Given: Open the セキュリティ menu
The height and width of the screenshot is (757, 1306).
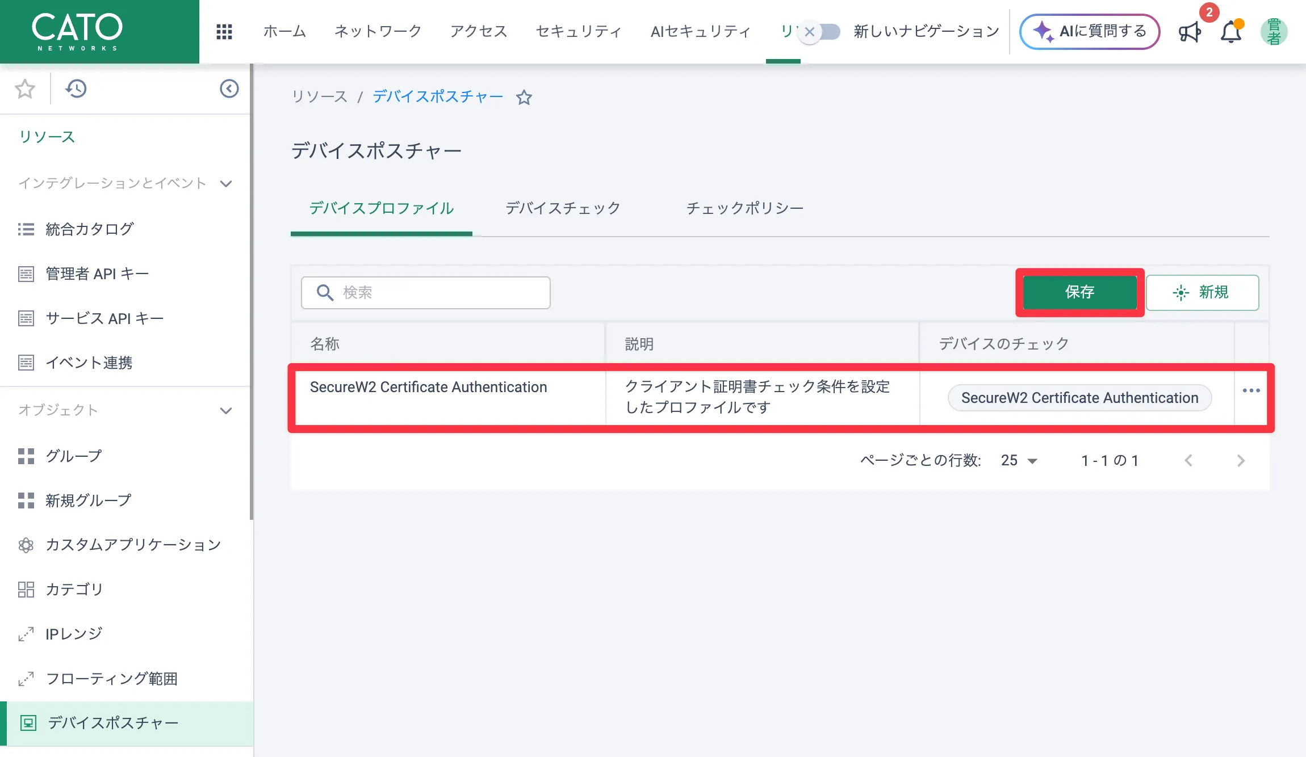Looking at the screenshot, I should click(579, 31).
